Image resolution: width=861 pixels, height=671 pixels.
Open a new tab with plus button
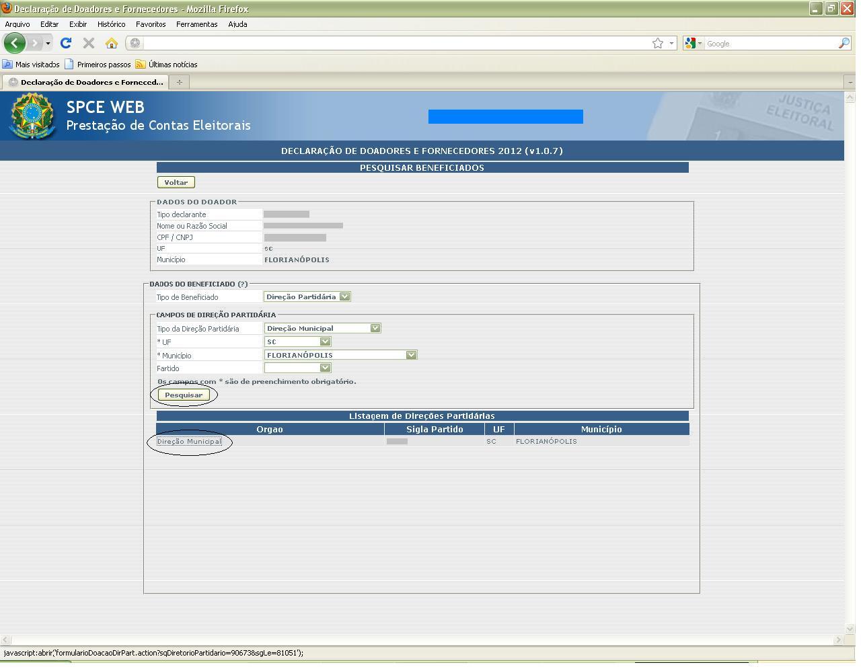click(x=179, y=82)
